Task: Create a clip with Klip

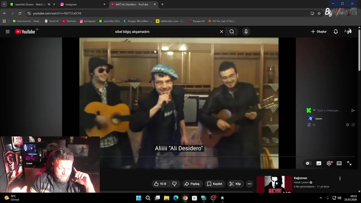Action: (x=235, y=184)
